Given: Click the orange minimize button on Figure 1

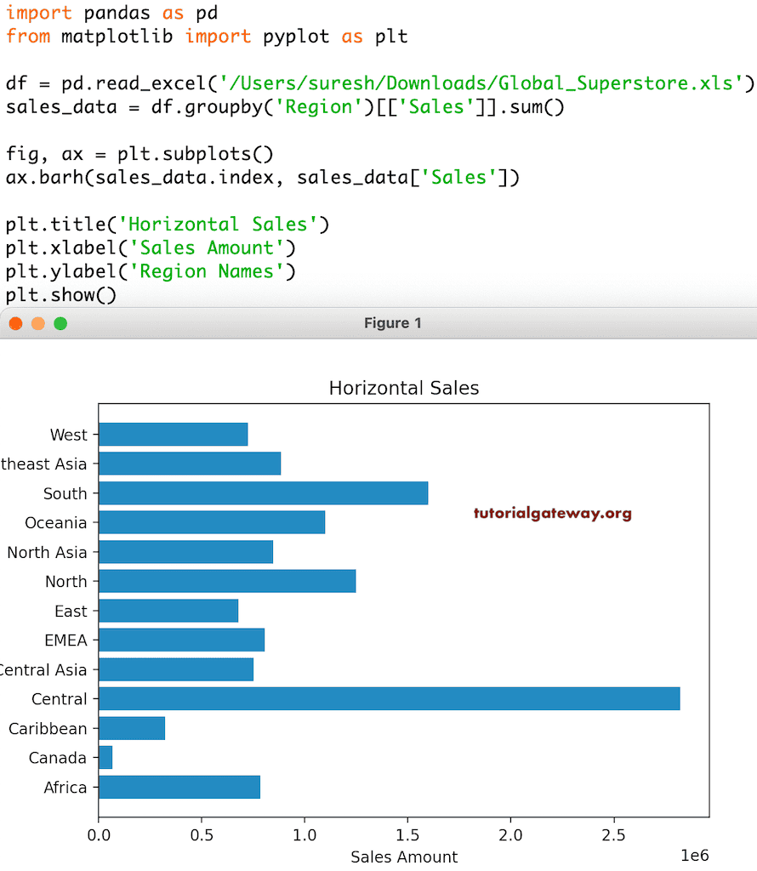Looking at the screenshot, I should 37,323.
